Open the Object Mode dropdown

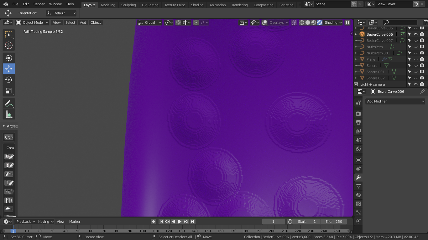point(32,22)
